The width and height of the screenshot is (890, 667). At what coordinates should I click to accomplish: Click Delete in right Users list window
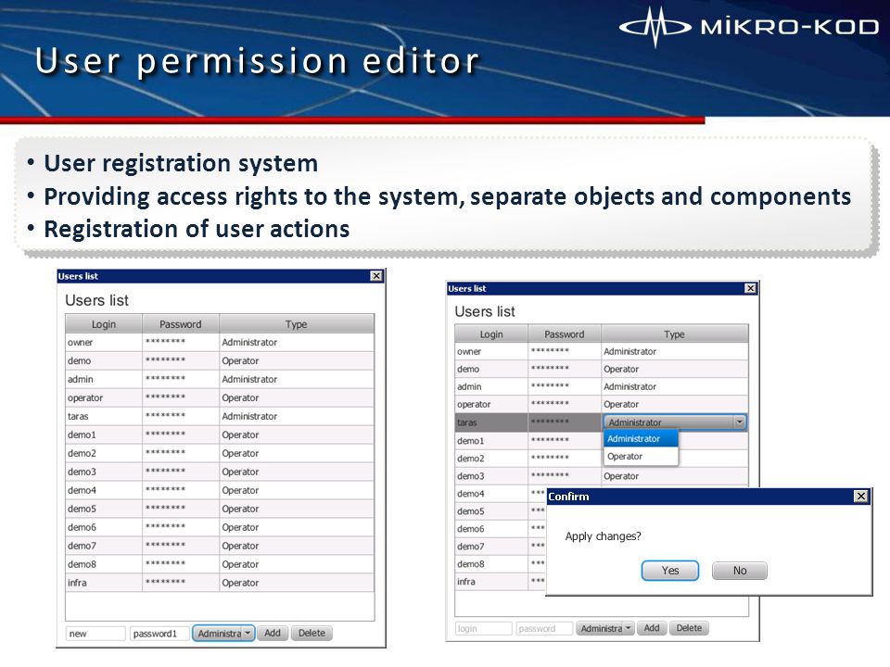[x=689, y=628]
